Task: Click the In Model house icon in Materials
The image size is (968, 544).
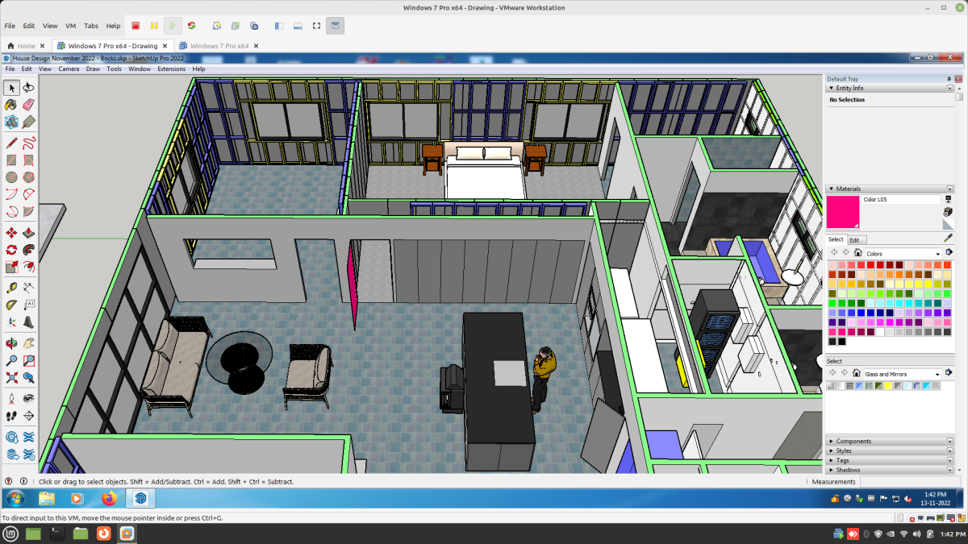Action: [857, 253]
